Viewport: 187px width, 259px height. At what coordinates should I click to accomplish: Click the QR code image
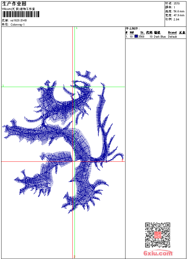(x=157, y=235)
